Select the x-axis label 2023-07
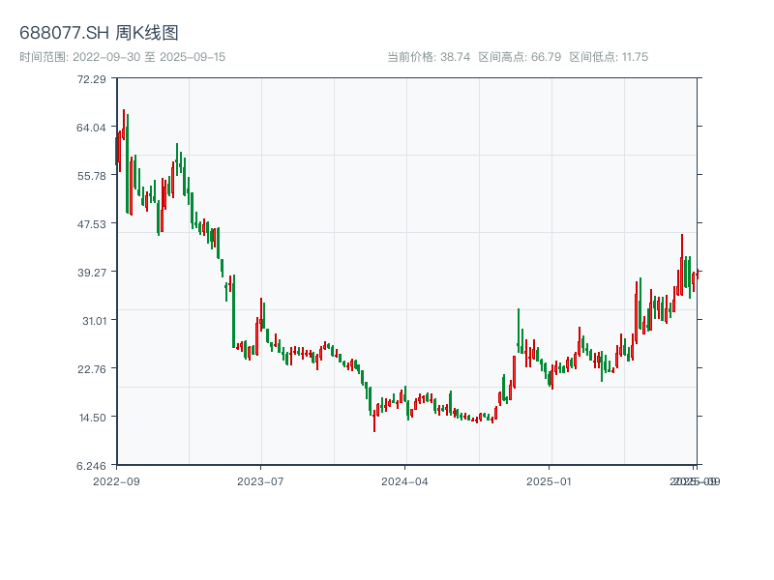The width and height of the screenshot is (774, 580). (x=260, y=481)
